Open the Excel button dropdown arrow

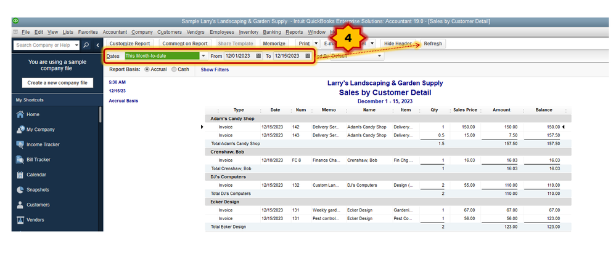pos(372,44)
